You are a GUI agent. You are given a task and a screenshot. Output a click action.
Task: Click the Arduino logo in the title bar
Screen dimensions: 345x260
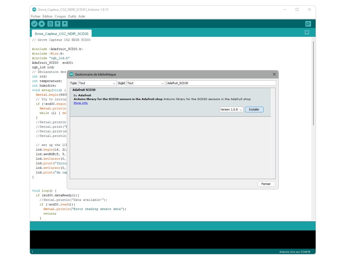[x=34, y=9]
